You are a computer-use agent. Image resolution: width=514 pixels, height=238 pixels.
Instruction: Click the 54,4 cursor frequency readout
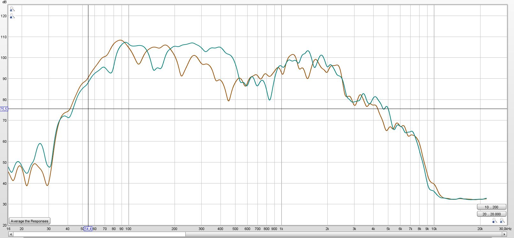[x=88, y=229]
